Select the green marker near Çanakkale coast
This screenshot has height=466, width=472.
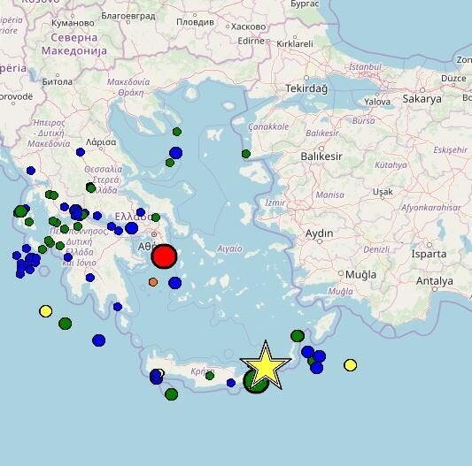click(246, 154)
